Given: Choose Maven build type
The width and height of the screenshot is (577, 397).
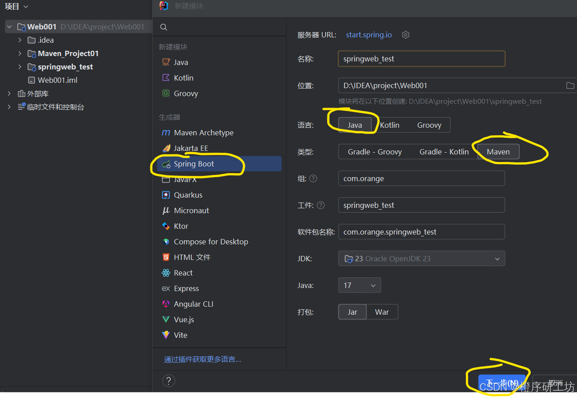Looking at the screenshot, I should [x=498, y=152].
